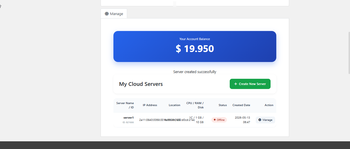The image size is (350, 149).
Task: Click the plus icon on Create New Server
Action: click(236, 84)
